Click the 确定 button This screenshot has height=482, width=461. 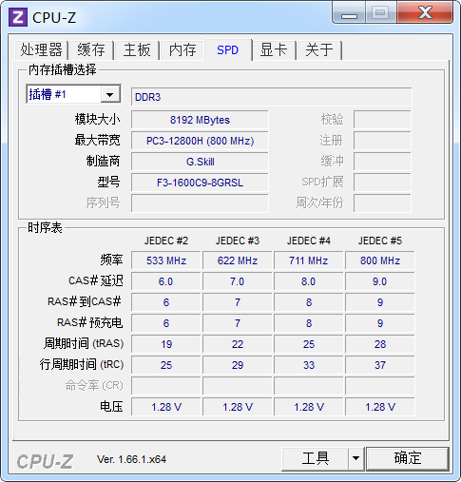(408, 458)
